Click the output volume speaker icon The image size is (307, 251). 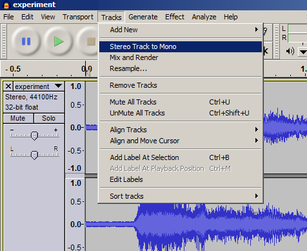pos(290,51)
